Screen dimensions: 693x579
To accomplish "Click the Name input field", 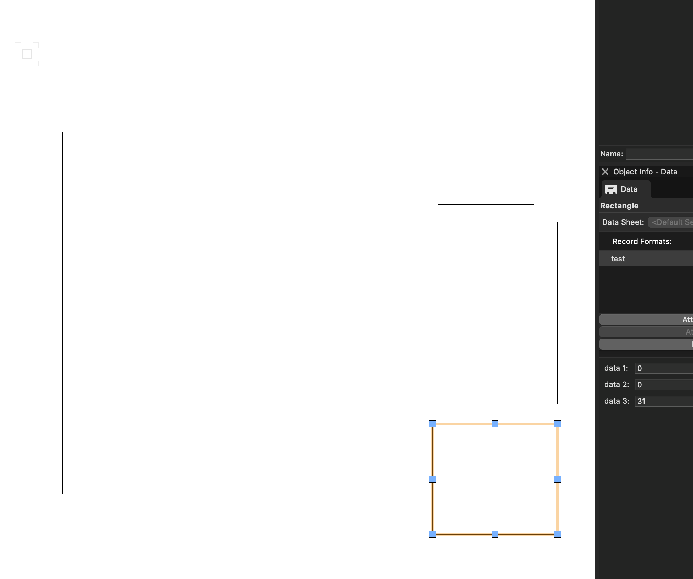I will 659,154.
